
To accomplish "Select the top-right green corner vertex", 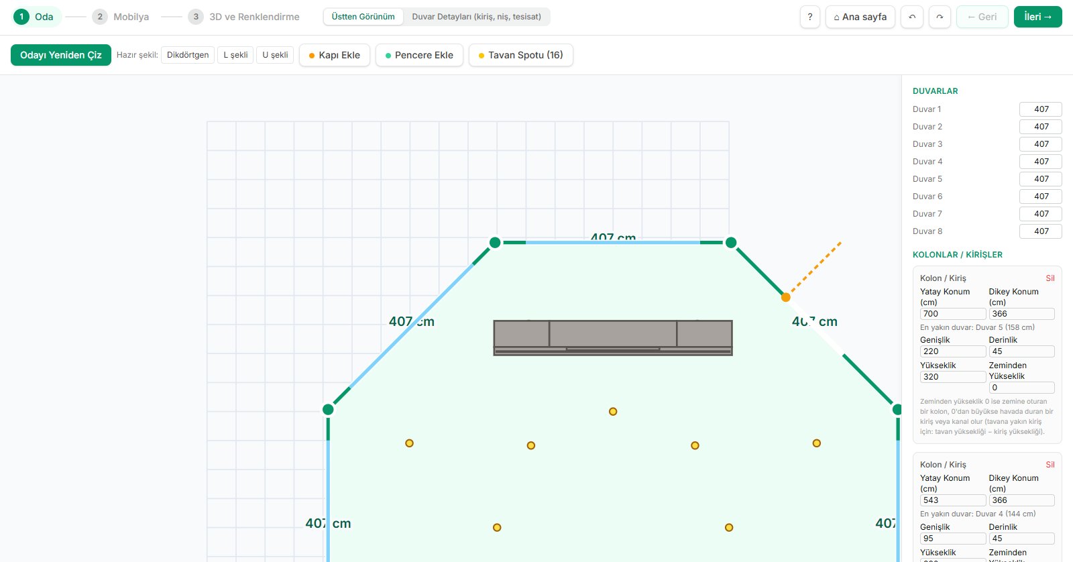I will pyautogui.click(x=731, y=243).
